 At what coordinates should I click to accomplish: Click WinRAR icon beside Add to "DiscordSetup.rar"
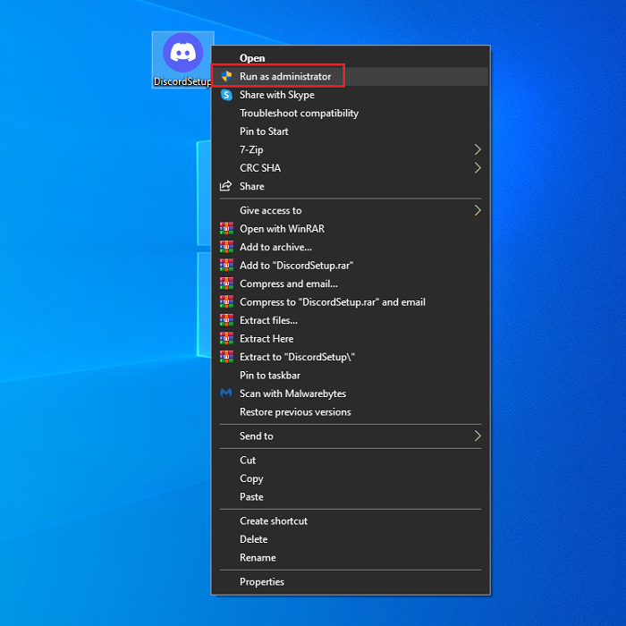point(226,266)
